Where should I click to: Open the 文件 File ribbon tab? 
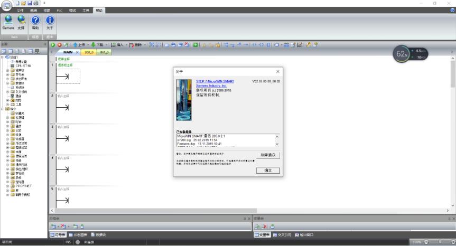tap(20, 11)
